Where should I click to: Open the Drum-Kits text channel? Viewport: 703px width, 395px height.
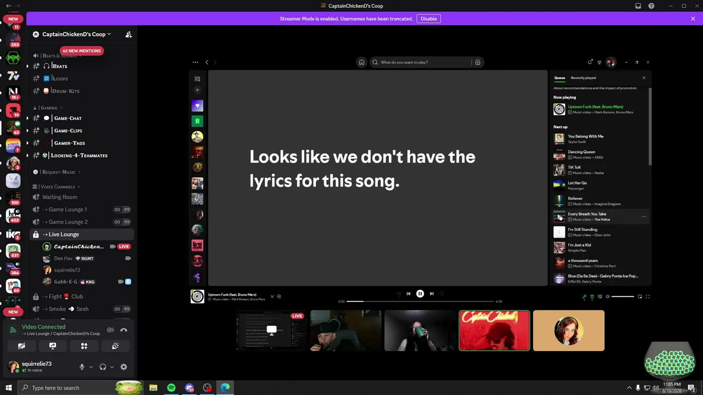[81, 91]
